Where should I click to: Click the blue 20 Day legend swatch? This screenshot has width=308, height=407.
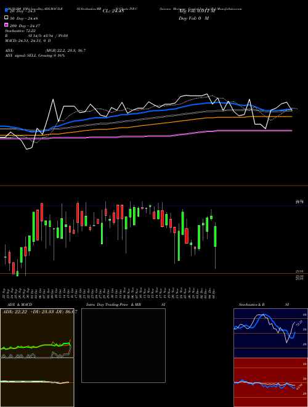click(x=7, y=10)
